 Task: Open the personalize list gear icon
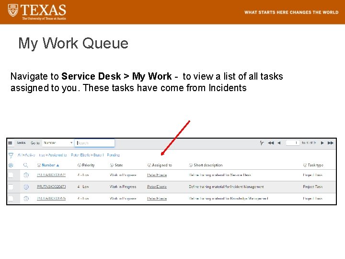click(11, 165)
